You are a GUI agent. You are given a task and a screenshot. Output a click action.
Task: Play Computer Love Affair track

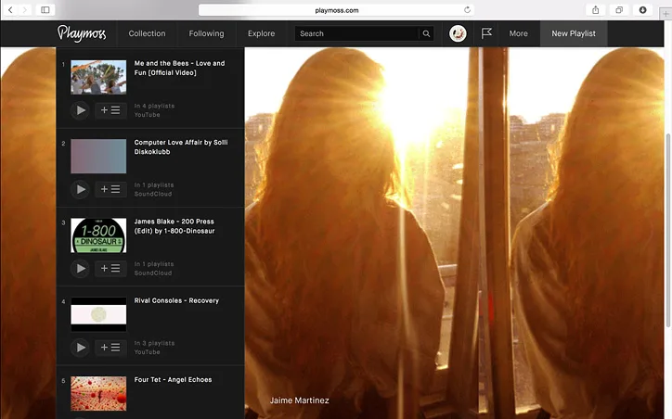coord(81,189)
